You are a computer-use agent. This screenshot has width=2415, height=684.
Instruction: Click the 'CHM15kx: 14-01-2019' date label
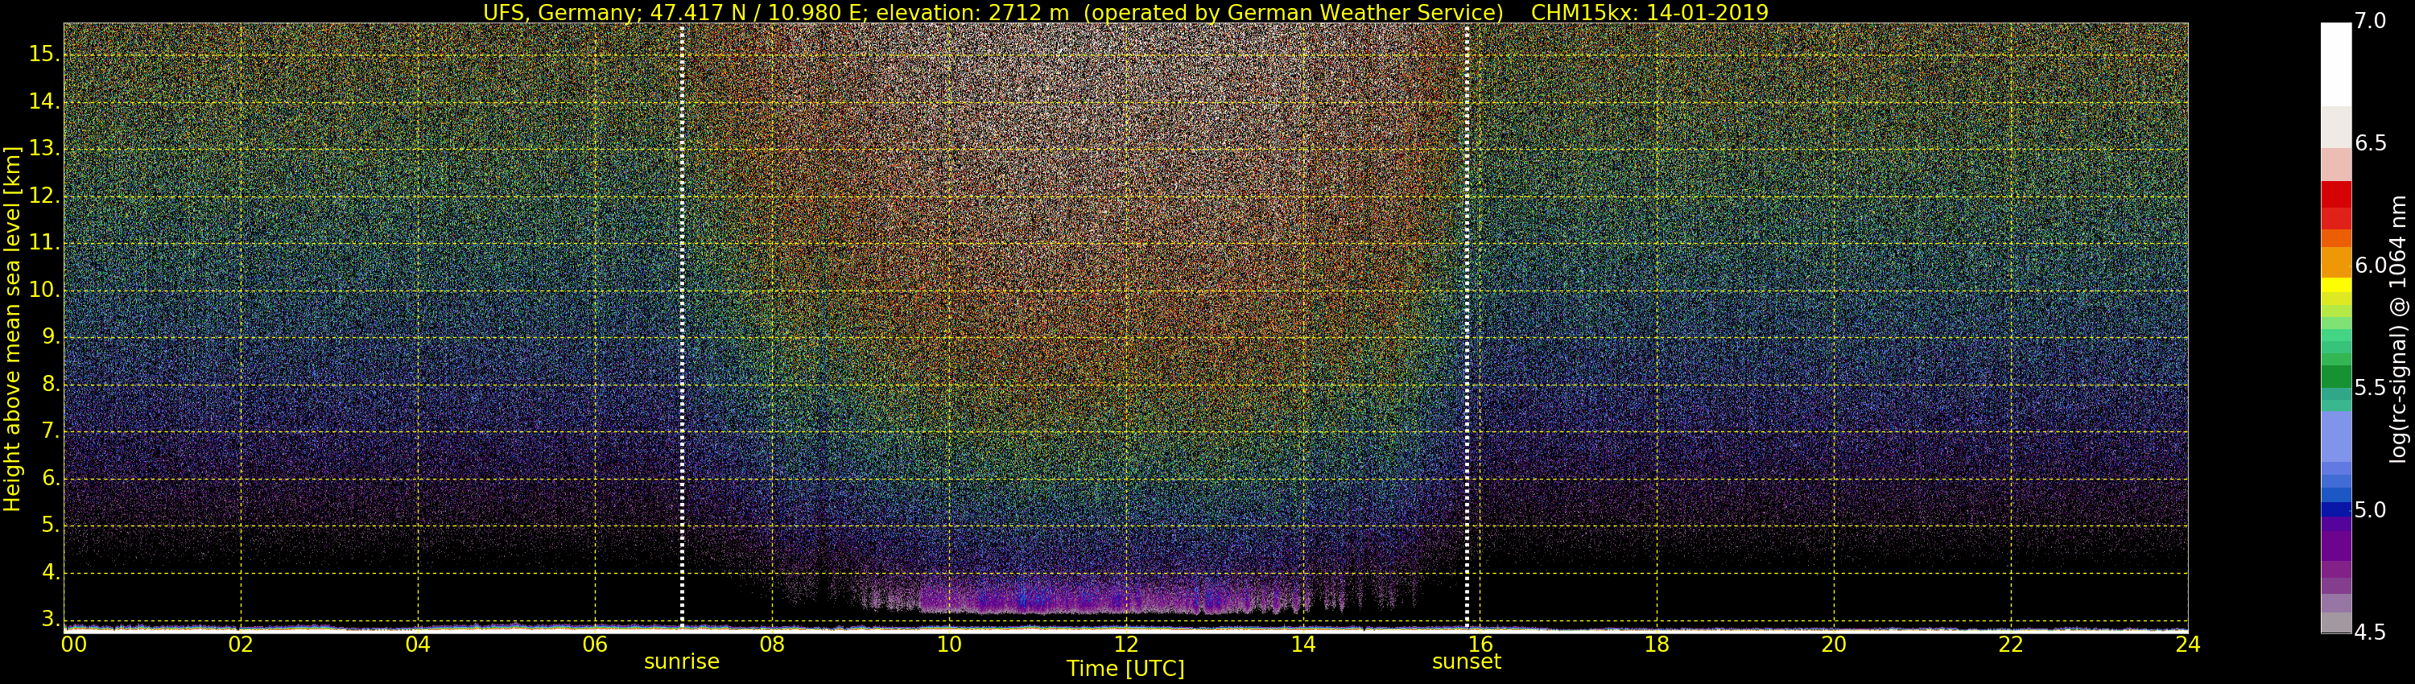1649,13
